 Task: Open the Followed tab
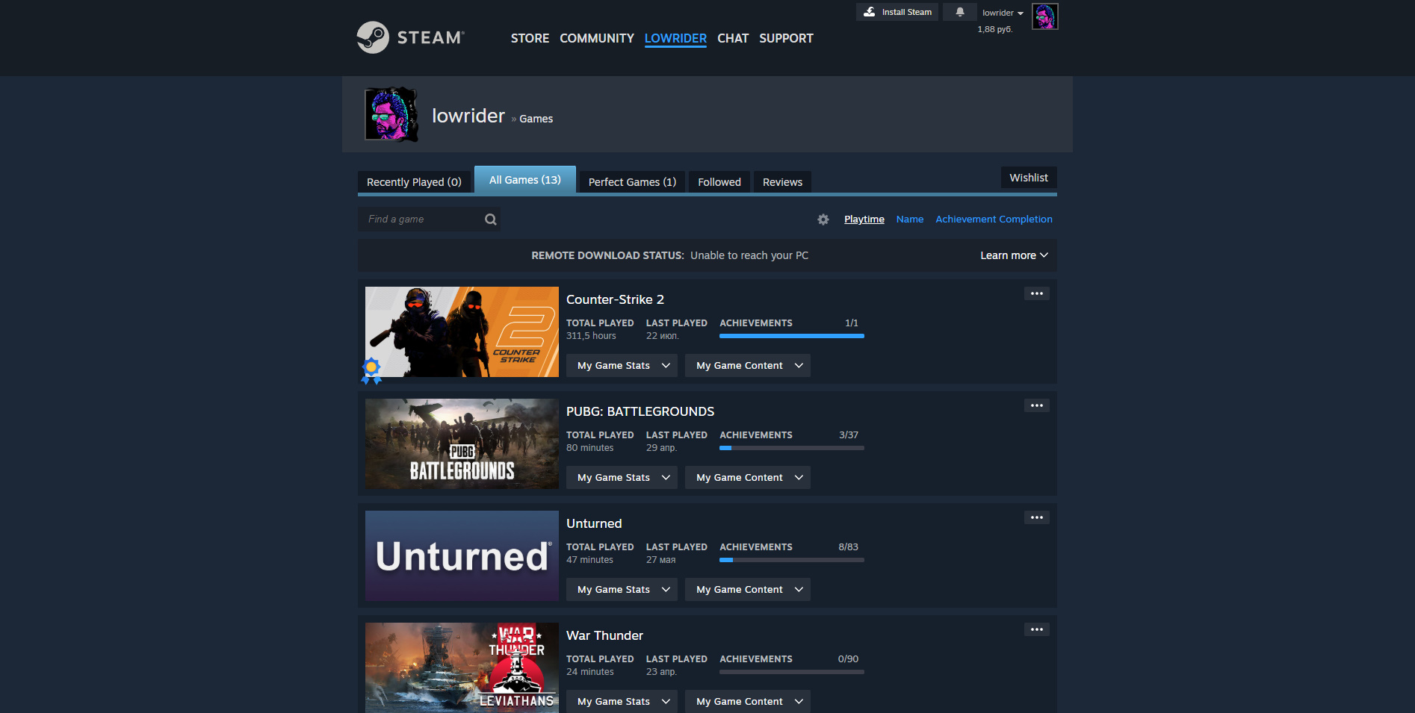(719, 182)
